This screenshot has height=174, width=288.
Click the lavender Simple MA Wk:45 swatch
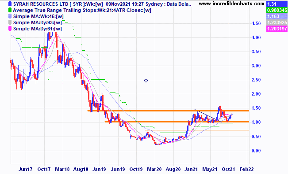[10, 16]
